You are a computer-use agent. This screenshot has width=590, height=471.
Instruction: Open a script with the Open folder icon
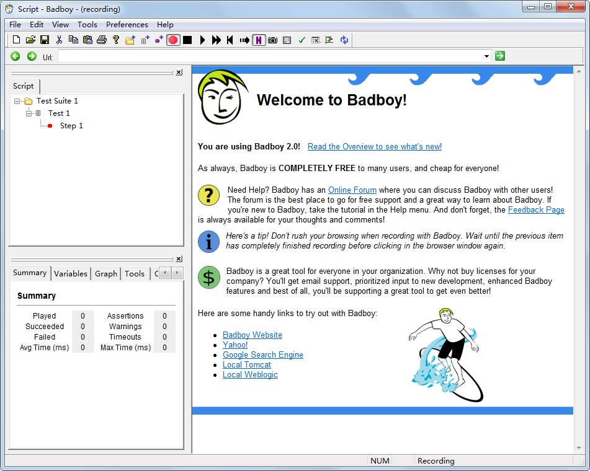pyautogui.click(x=30, y=40)
